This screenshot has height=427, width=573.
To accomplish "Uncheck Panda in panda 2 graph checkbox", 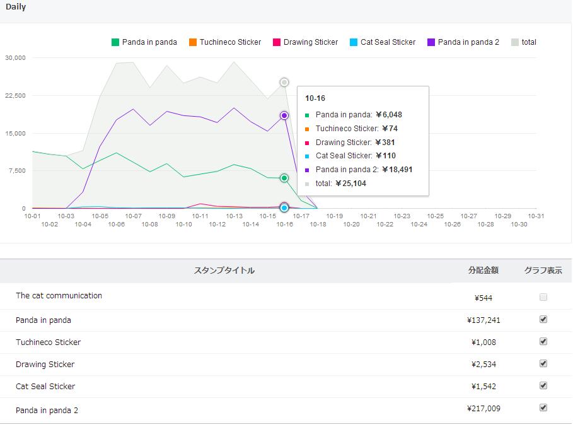I will click(x=543, y=407).
